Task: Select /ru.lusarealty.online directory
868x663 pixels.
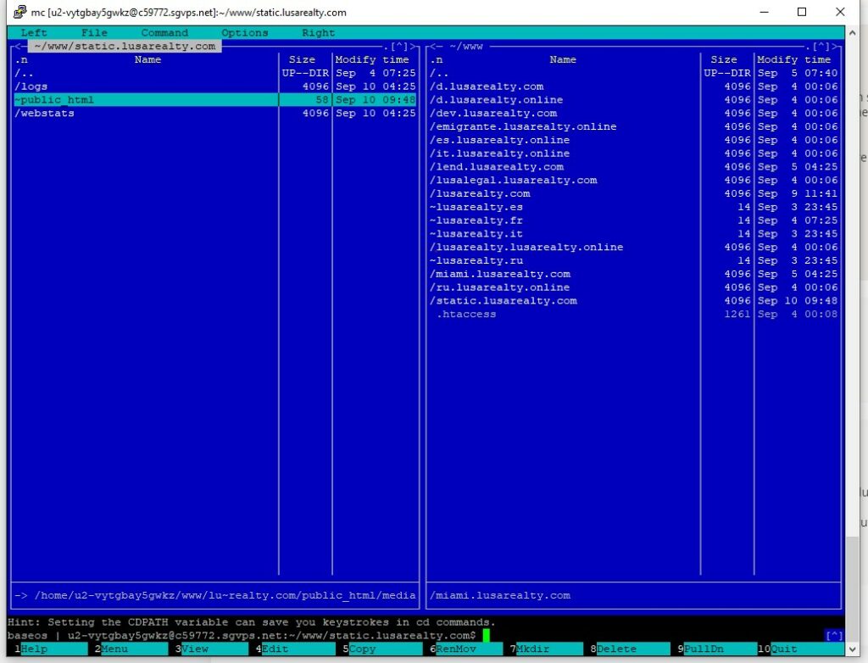Action: [x=634, y=287]
